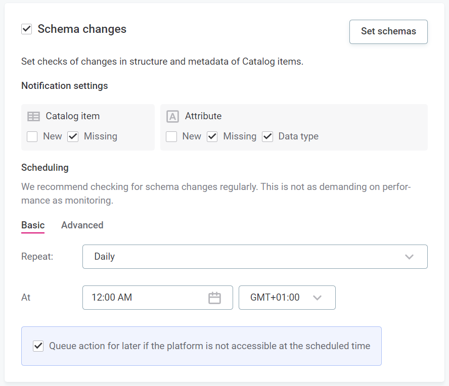
Task: Uncheck the Queue action for later checkbox
Action: tap(38, 346)
